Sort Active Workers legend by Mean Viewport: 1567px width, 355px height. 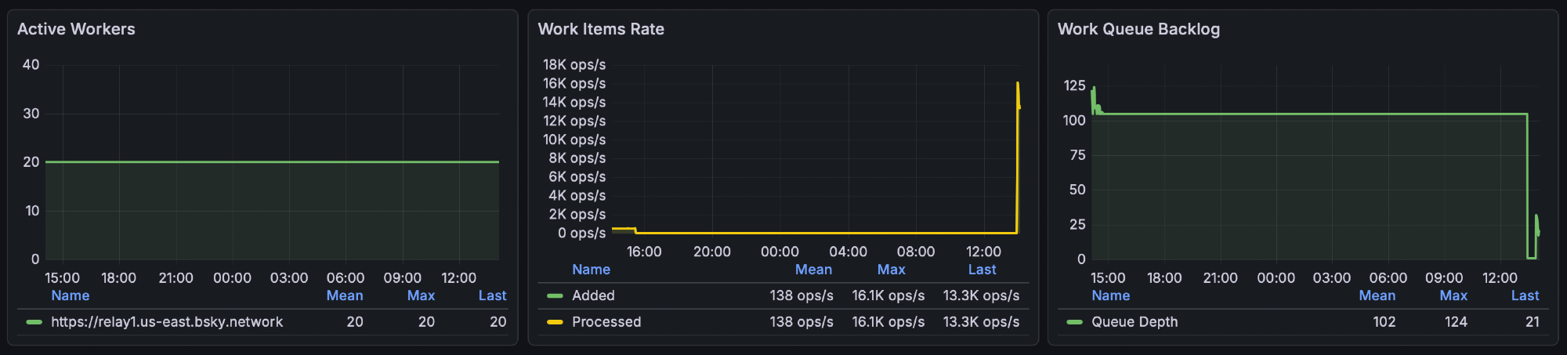(344, 295)
